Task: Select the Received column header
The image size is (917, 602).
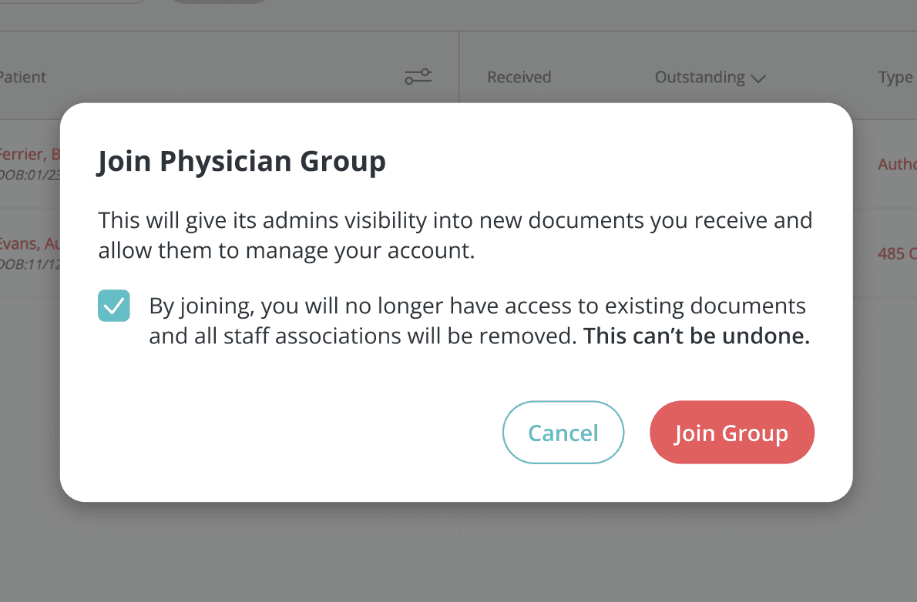Action: [519, 77]
